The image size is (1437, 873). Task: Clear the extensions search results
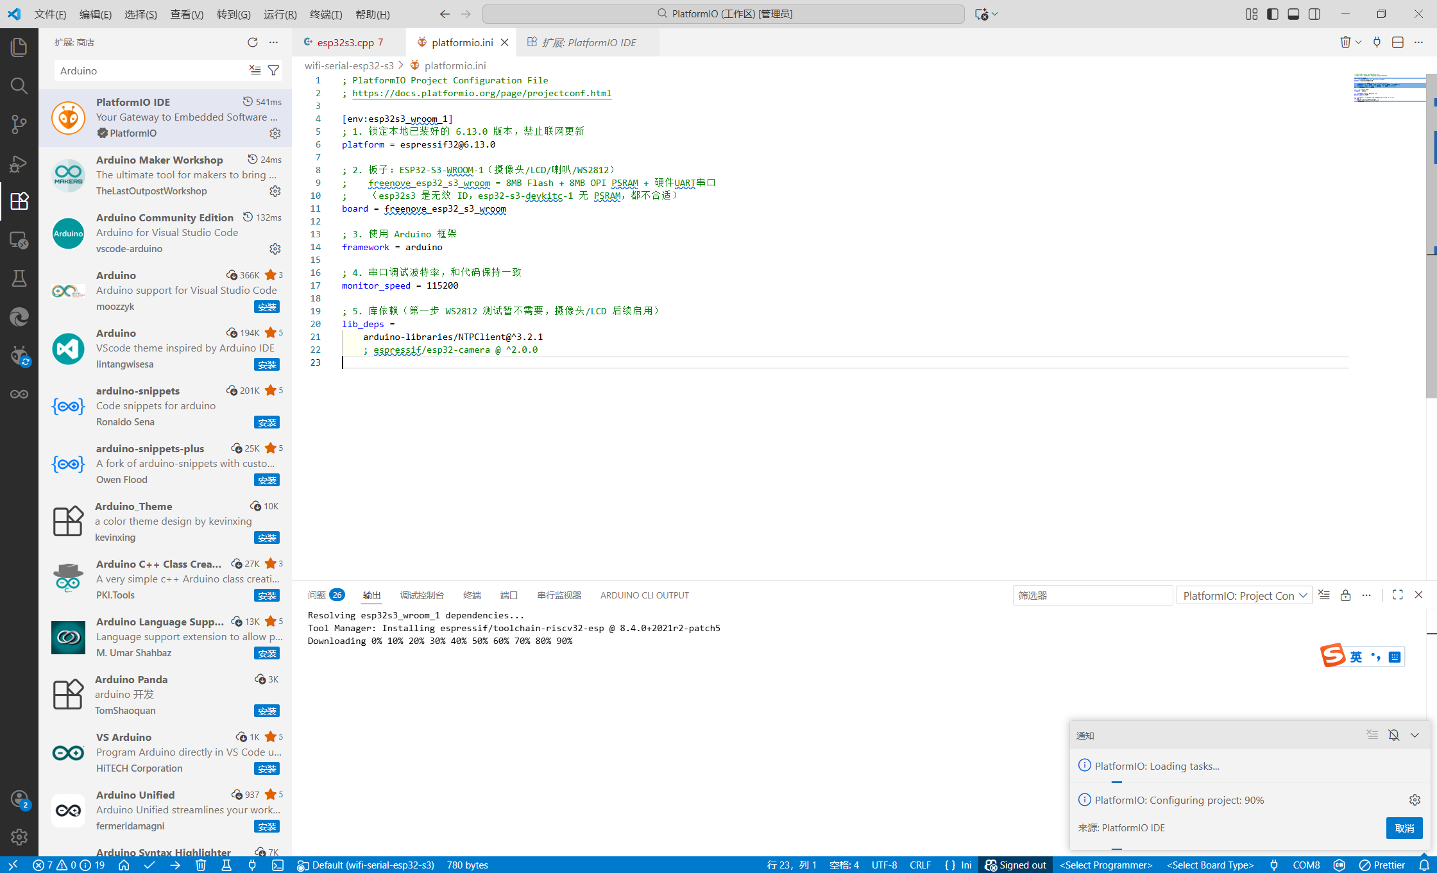pos(255,70)
